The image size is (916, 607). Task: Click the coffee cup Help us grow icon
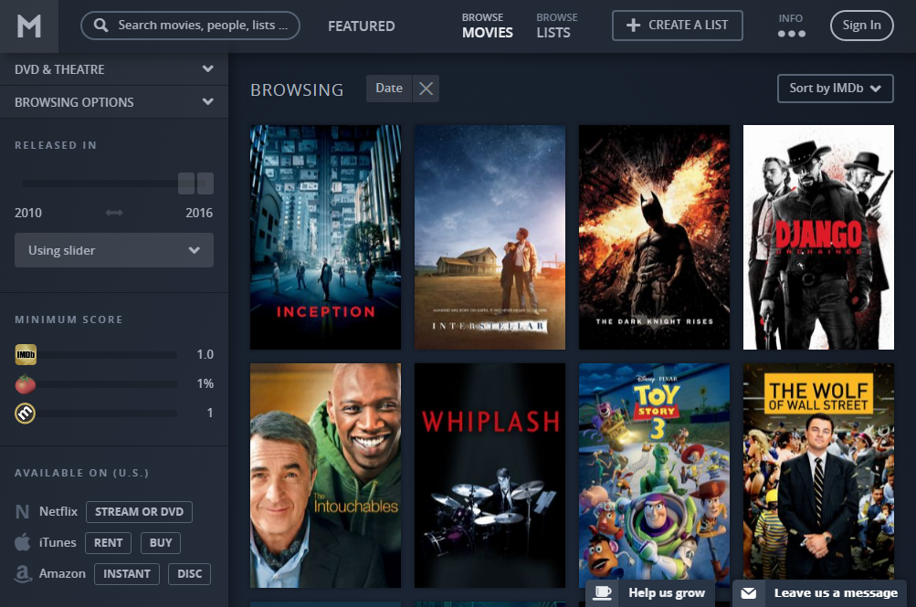[603, 592]
